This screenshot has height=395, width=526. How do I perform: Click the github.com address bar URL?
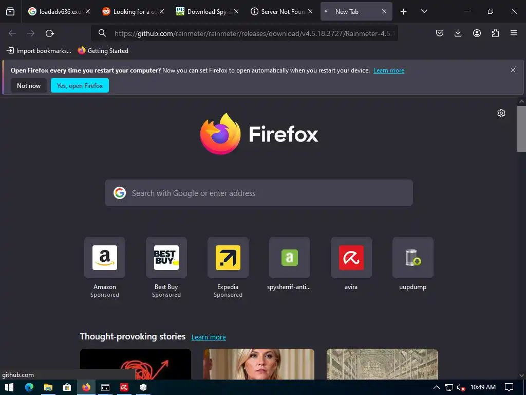click(254, 33)
